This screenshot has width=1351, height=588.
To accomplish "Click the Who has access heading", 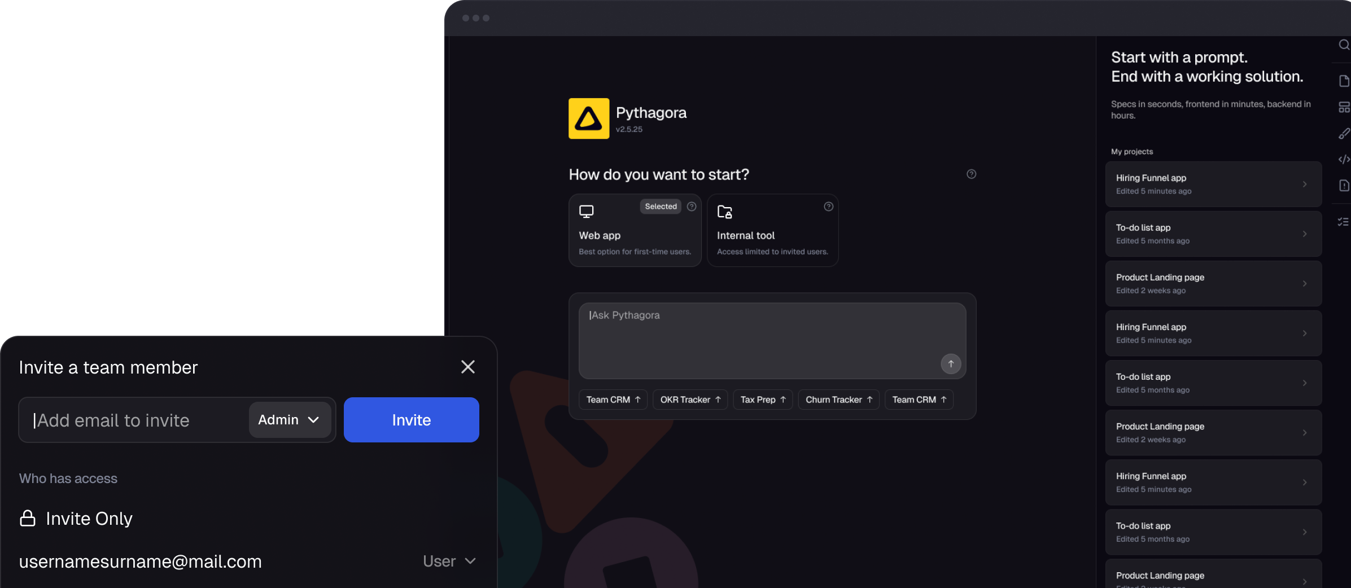I will pyautogui.click(x=68, y=479).
